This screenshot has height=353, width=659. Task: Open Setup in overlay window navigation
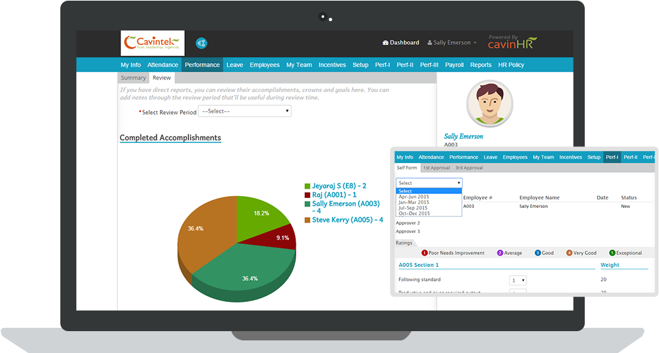[x=594, y=157]
